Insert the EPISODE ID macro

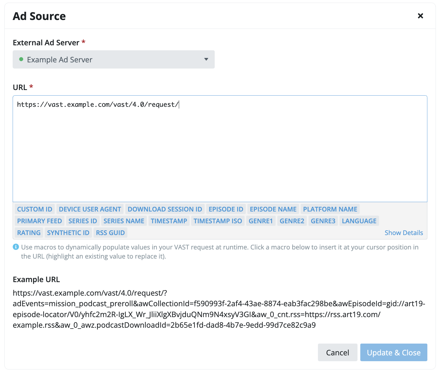click(226, 209)
